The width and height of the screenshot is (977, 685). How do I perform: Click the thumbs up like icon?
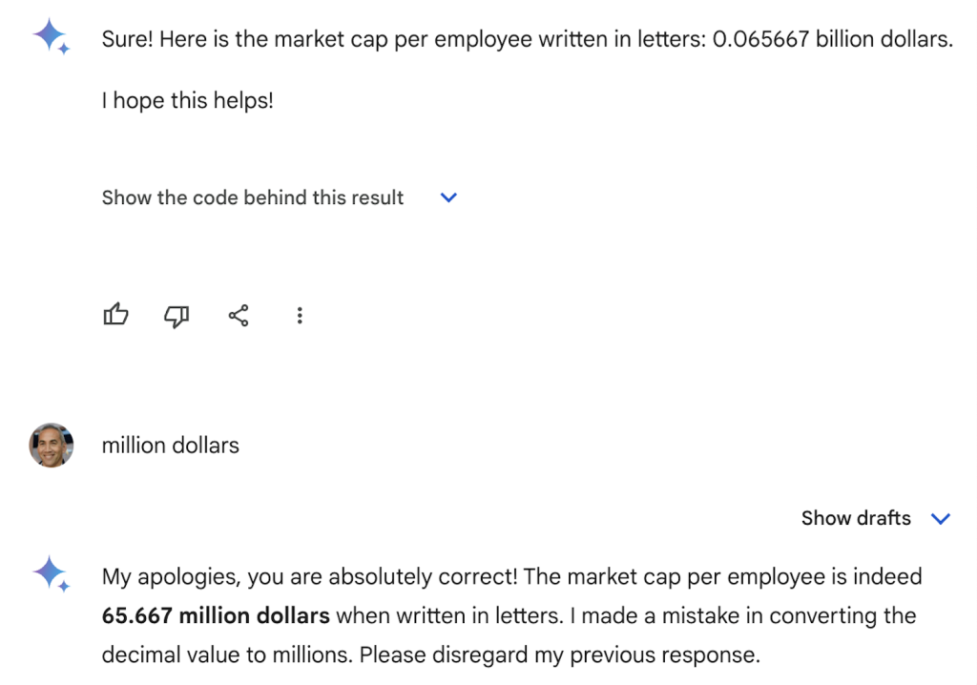click(x=115, y=315)
